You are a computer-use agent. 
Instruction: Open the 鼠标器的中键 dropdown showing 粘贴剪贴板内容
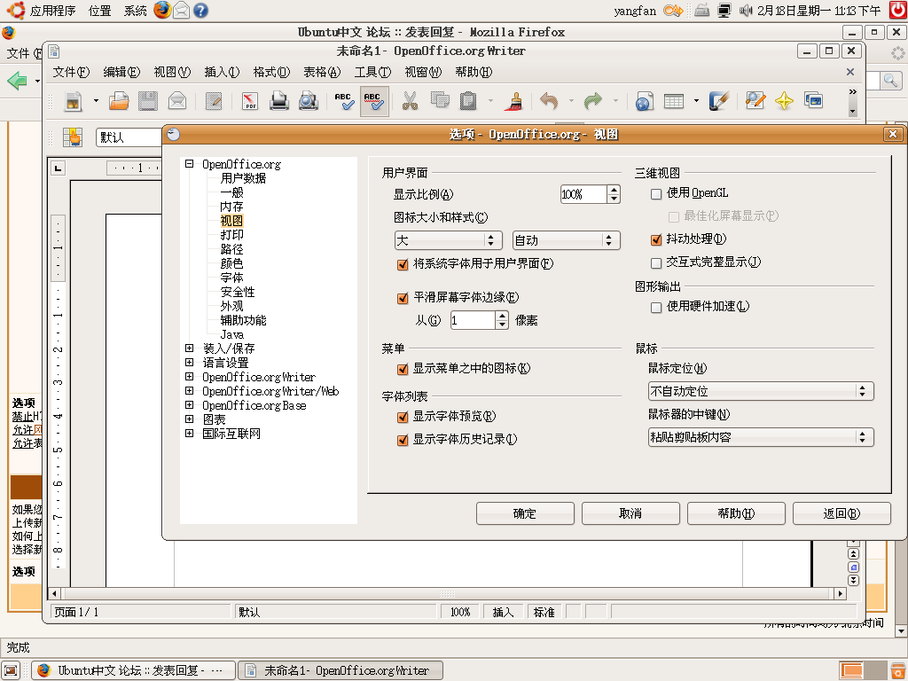[x=761, y=437]
